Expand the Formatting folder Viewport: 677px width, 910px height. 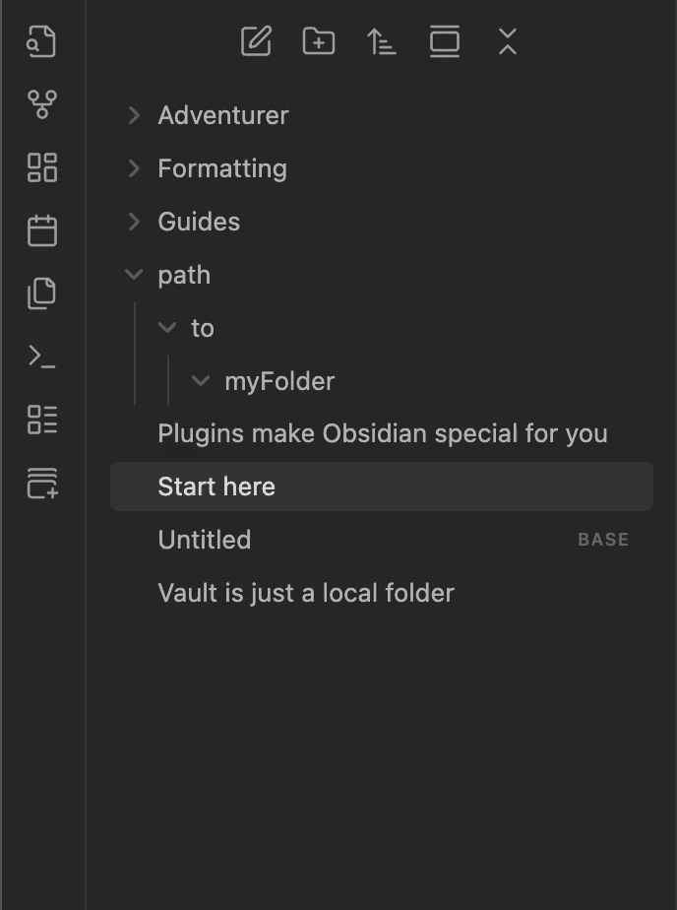(222, 168)
